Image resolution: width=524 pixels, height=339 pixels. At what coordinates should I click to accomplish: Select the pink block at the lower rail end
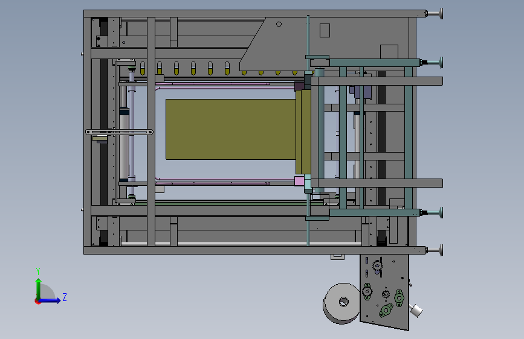tap(299, 181)
